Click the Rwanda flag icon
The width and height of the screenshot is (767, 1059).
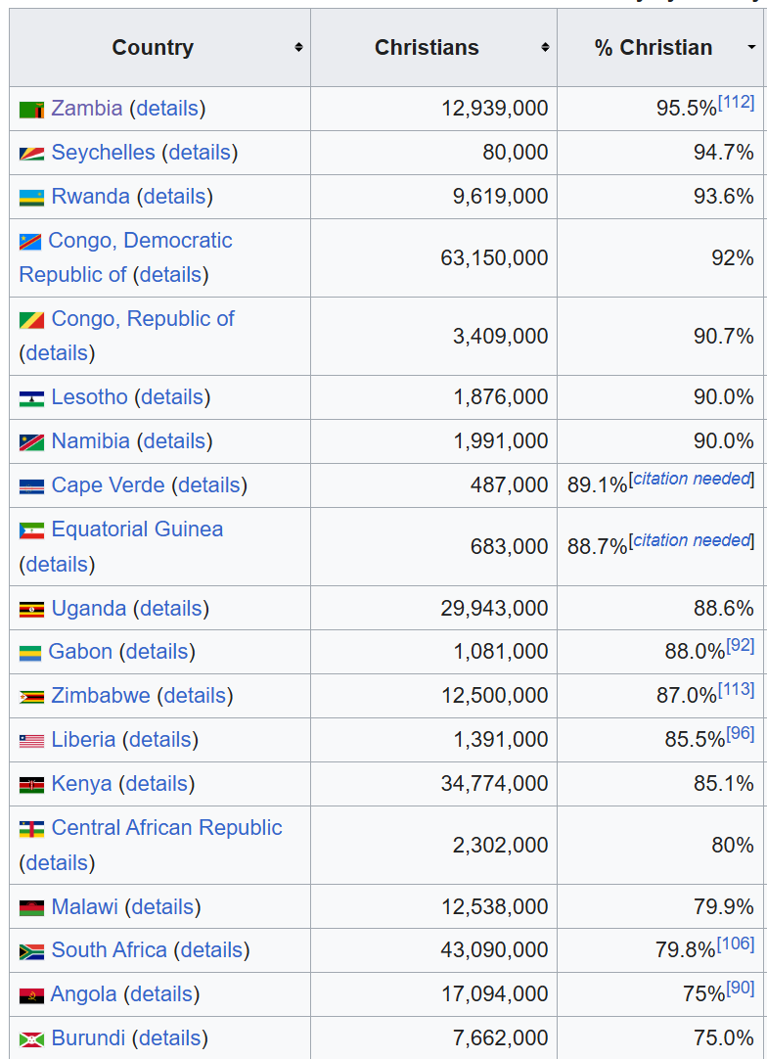click(x=31, y=198)
